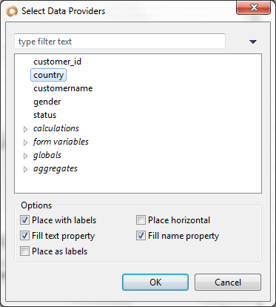Expand the aggregates node

[25, 169]
